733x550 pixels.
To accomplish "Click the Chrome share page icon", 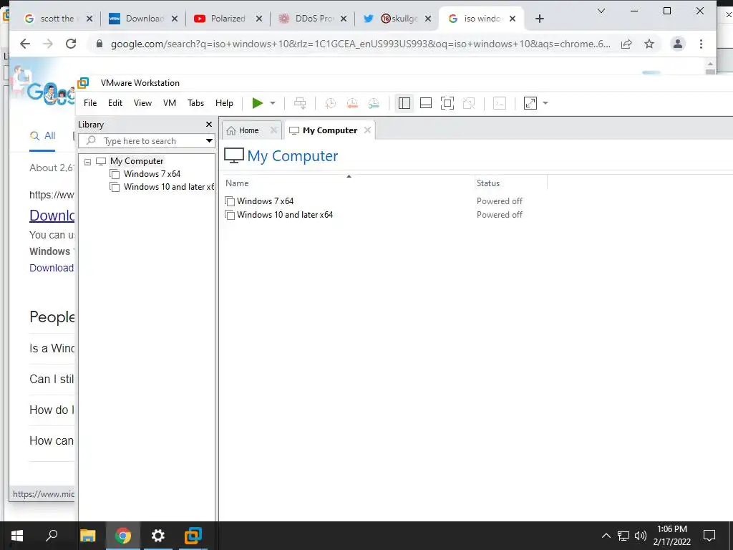I will [x=626, y=44].
